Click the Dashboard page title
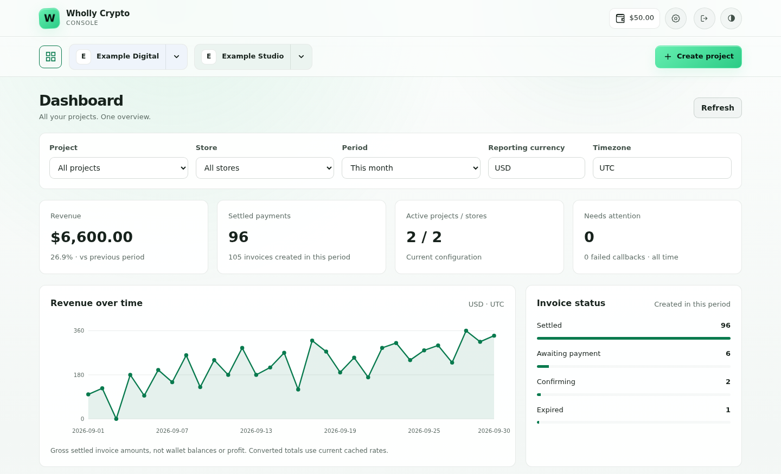 pos(81,101)
